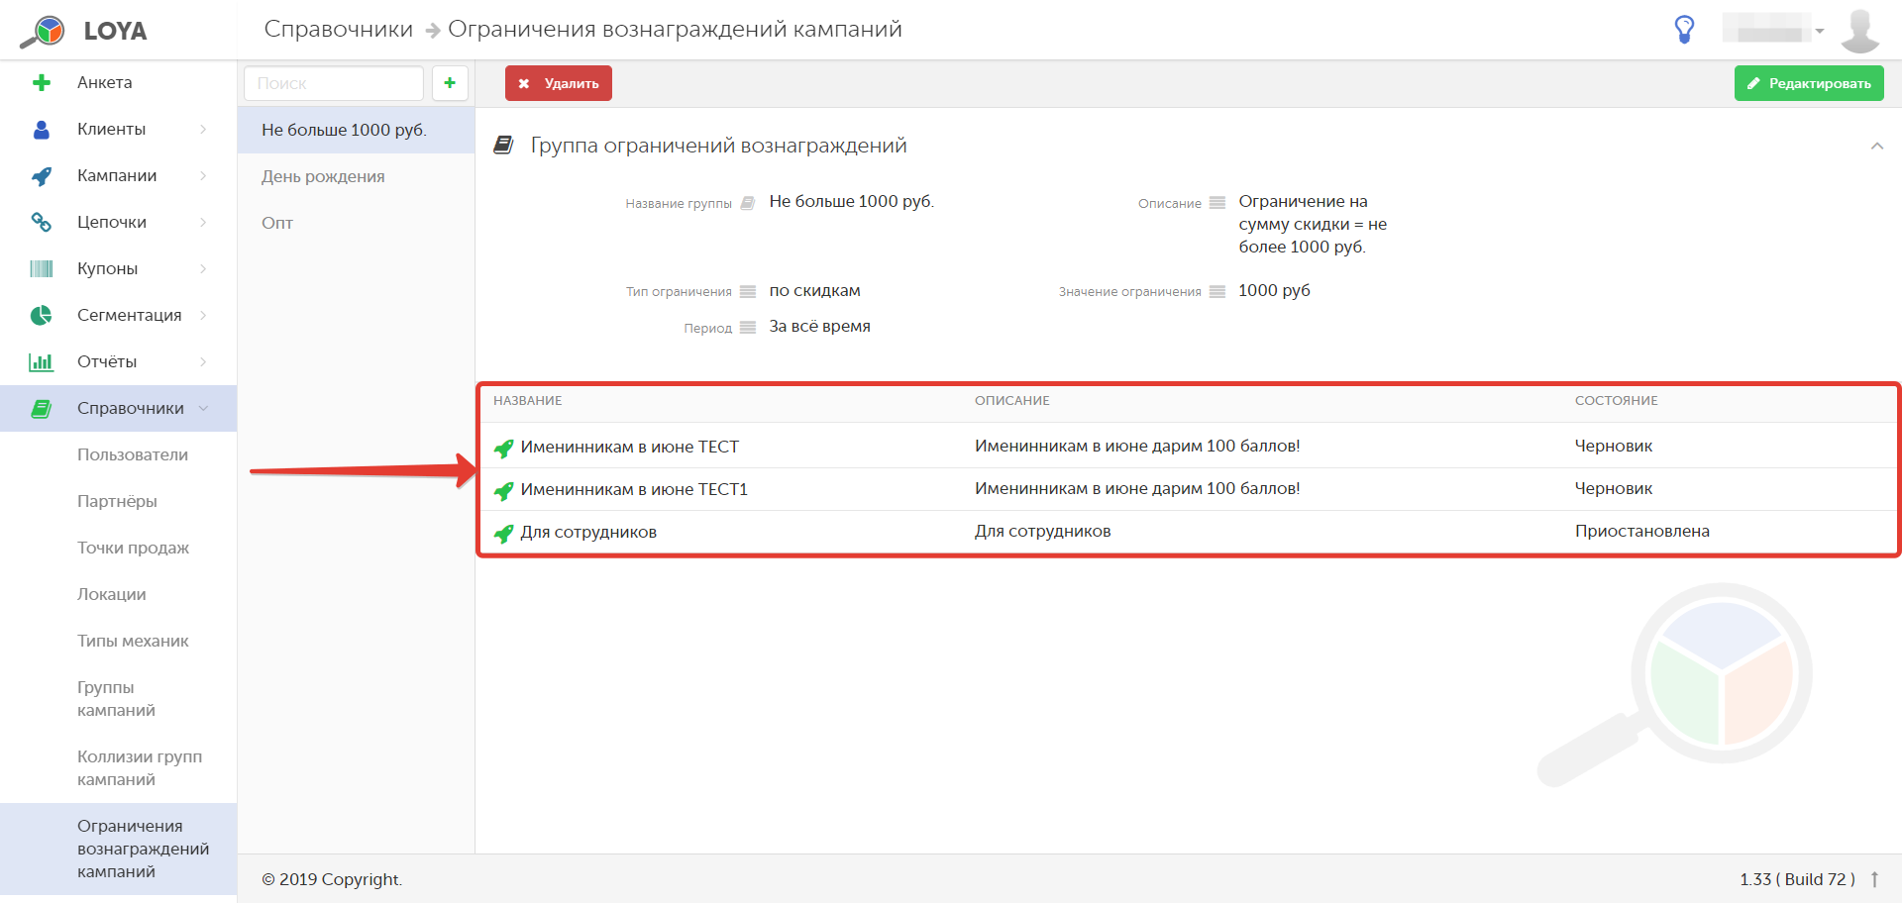Click the green Редактировать button
Viewport: 1902px width, 903px height.
(x=1809, y=83)
